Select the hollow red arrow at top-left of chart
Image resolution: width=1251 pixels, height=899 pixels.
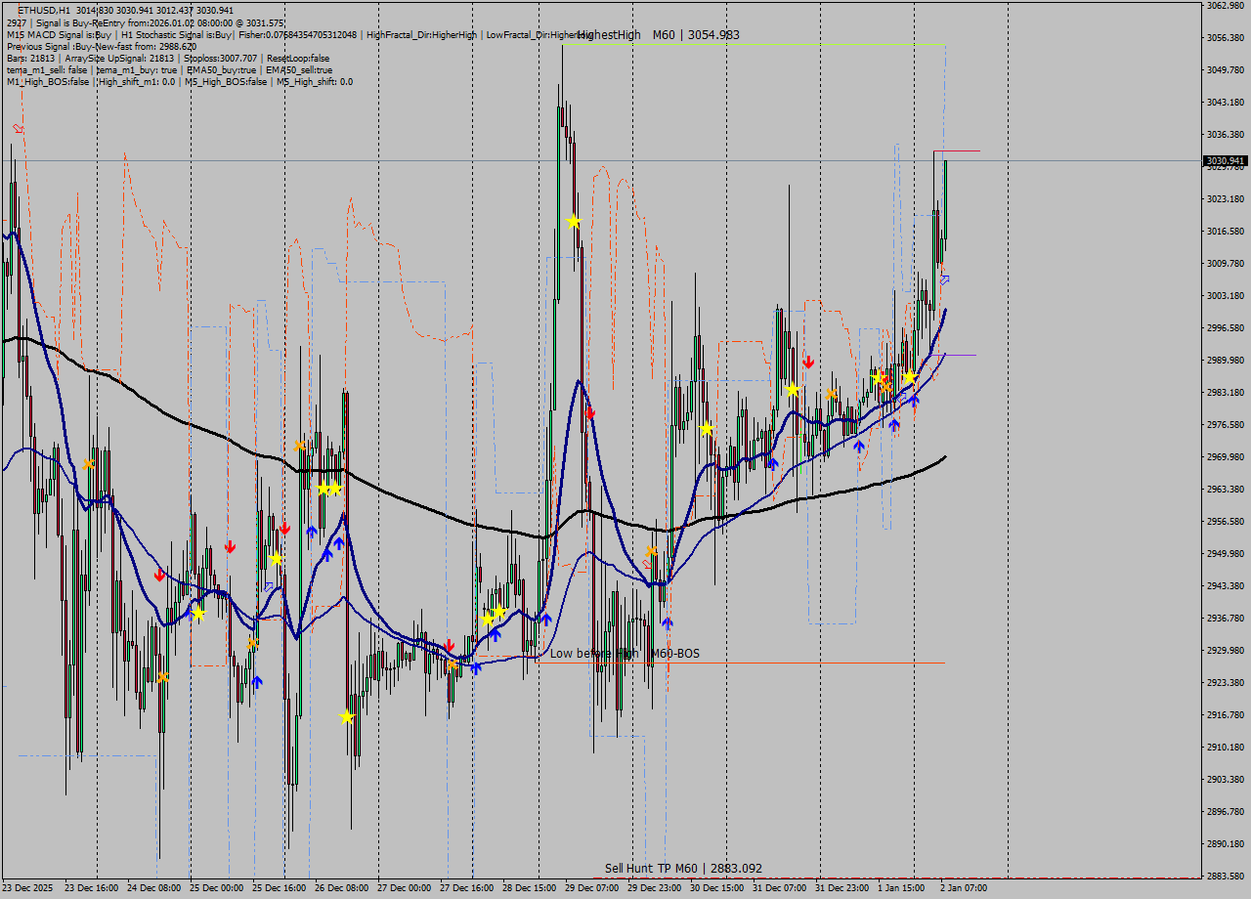point(18,129)
